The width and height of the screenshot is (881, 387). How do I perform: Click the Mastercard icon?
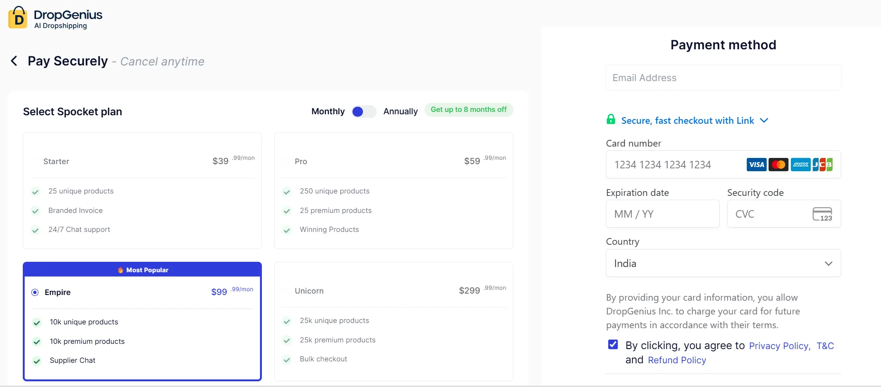click(x=779, y=165)
